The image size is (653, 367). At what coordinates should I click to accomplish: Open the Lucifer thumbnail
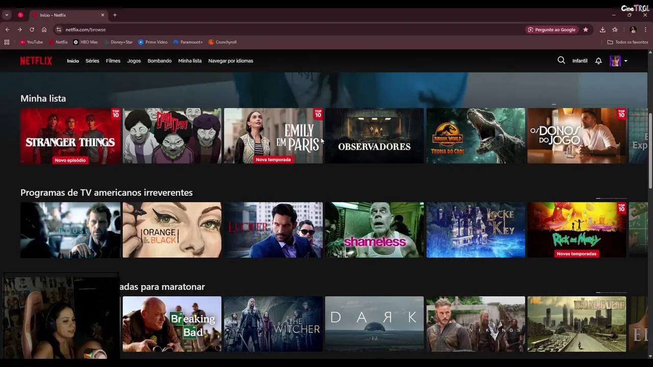click(x=273, y=230)
